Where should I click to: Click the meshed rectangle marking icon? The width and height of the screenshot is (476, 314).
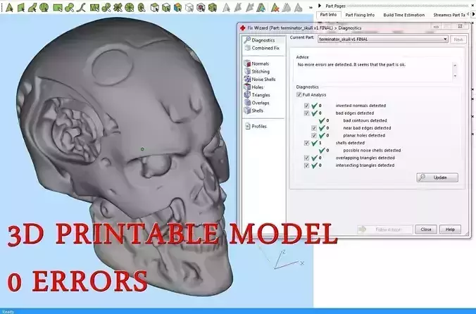(x=94, y=7)
